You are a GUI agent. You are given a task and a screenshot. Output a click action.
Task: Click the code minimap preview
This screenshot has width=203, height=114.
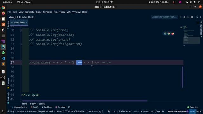point(191,37)
